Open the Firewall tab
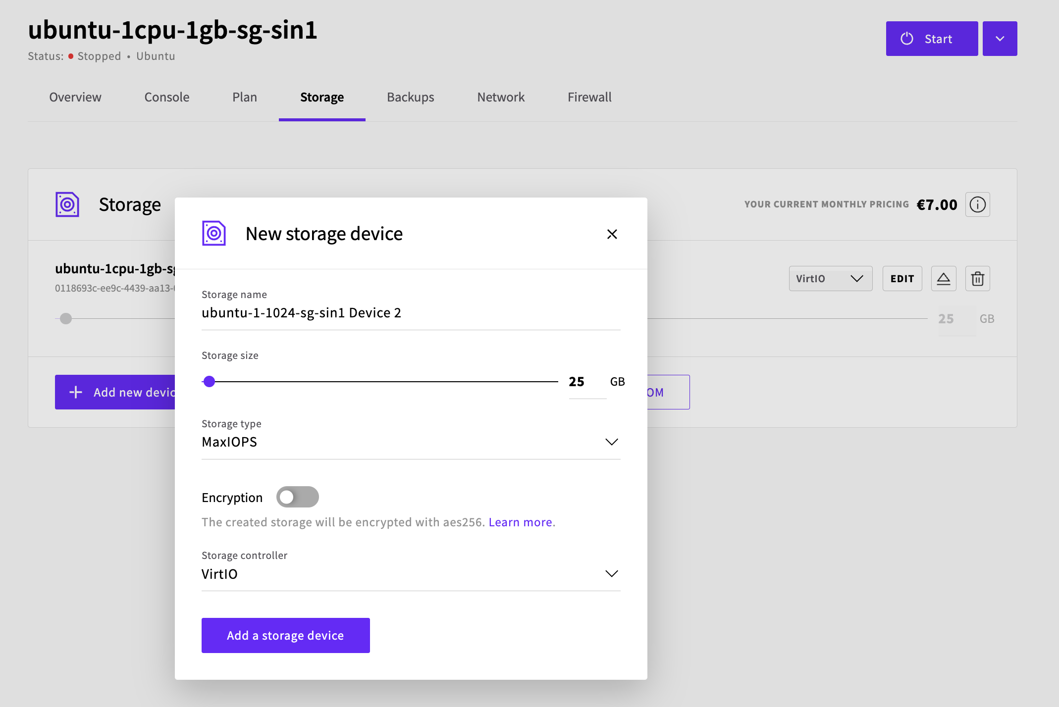The height and width of the screenshot is (707, 1059). 589,97
